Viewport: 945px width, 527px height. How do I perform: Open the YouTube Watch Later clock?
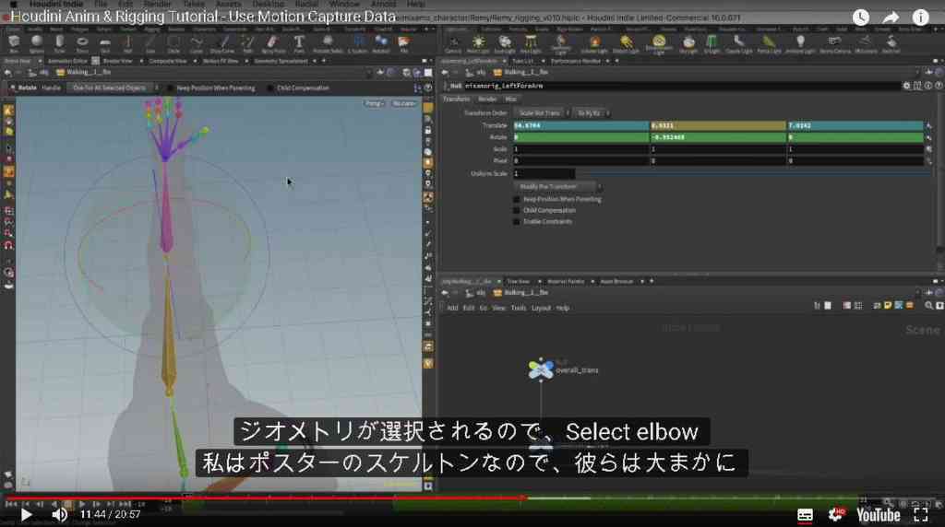tap(861, 18)
